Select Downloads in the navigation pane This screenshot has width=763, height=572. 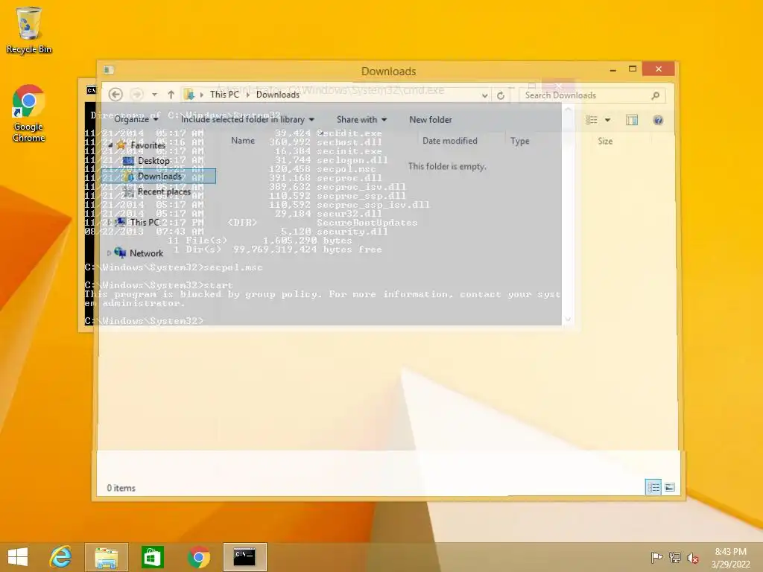(159, 176)
